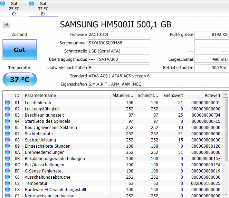Click the status orb for Drehwiederholungen row
This screenshot has height=198, width=229.
[7, 152]
